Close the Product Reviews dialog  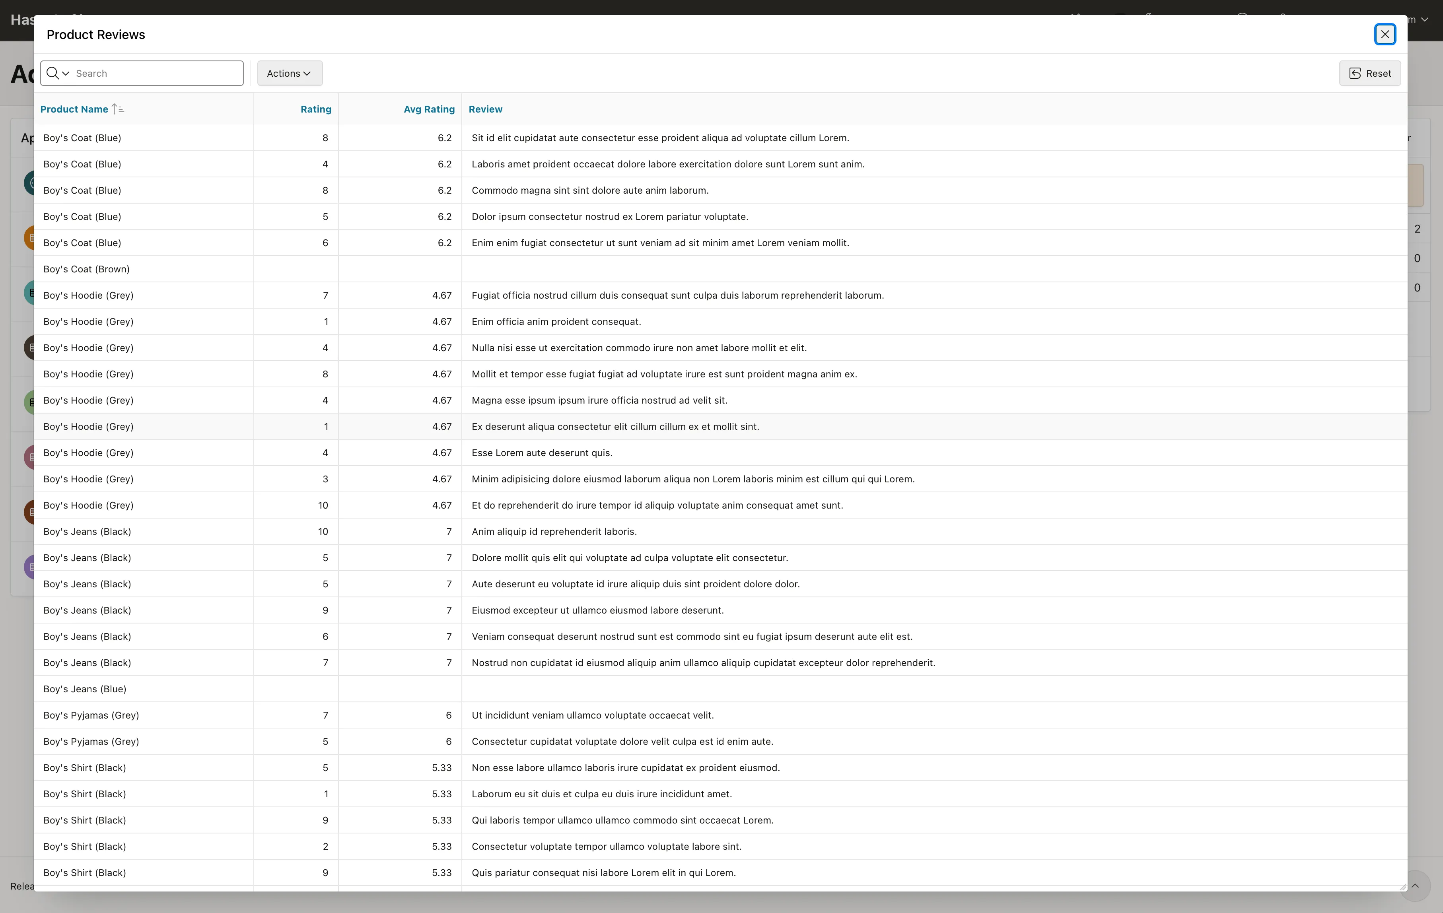point(1385,34)
